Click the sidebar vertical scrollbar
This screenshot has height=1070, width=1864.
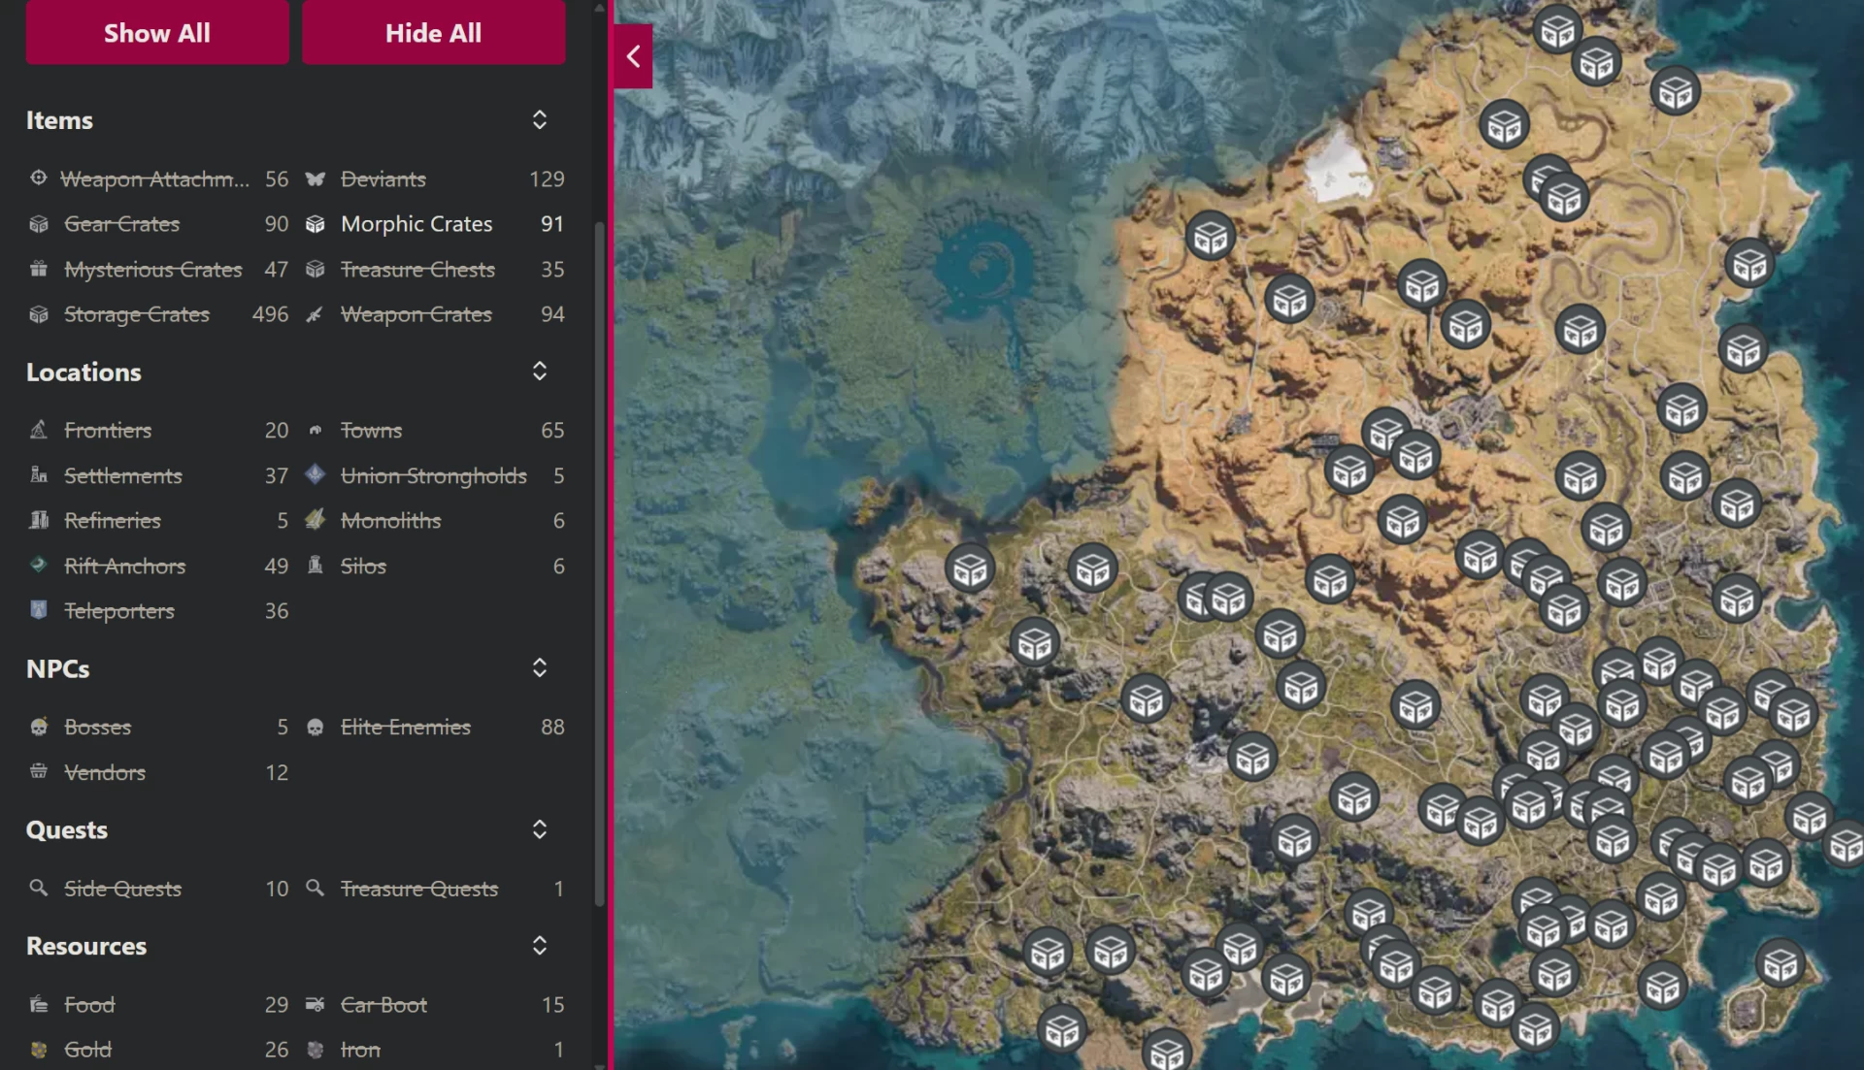click(599, 563)
